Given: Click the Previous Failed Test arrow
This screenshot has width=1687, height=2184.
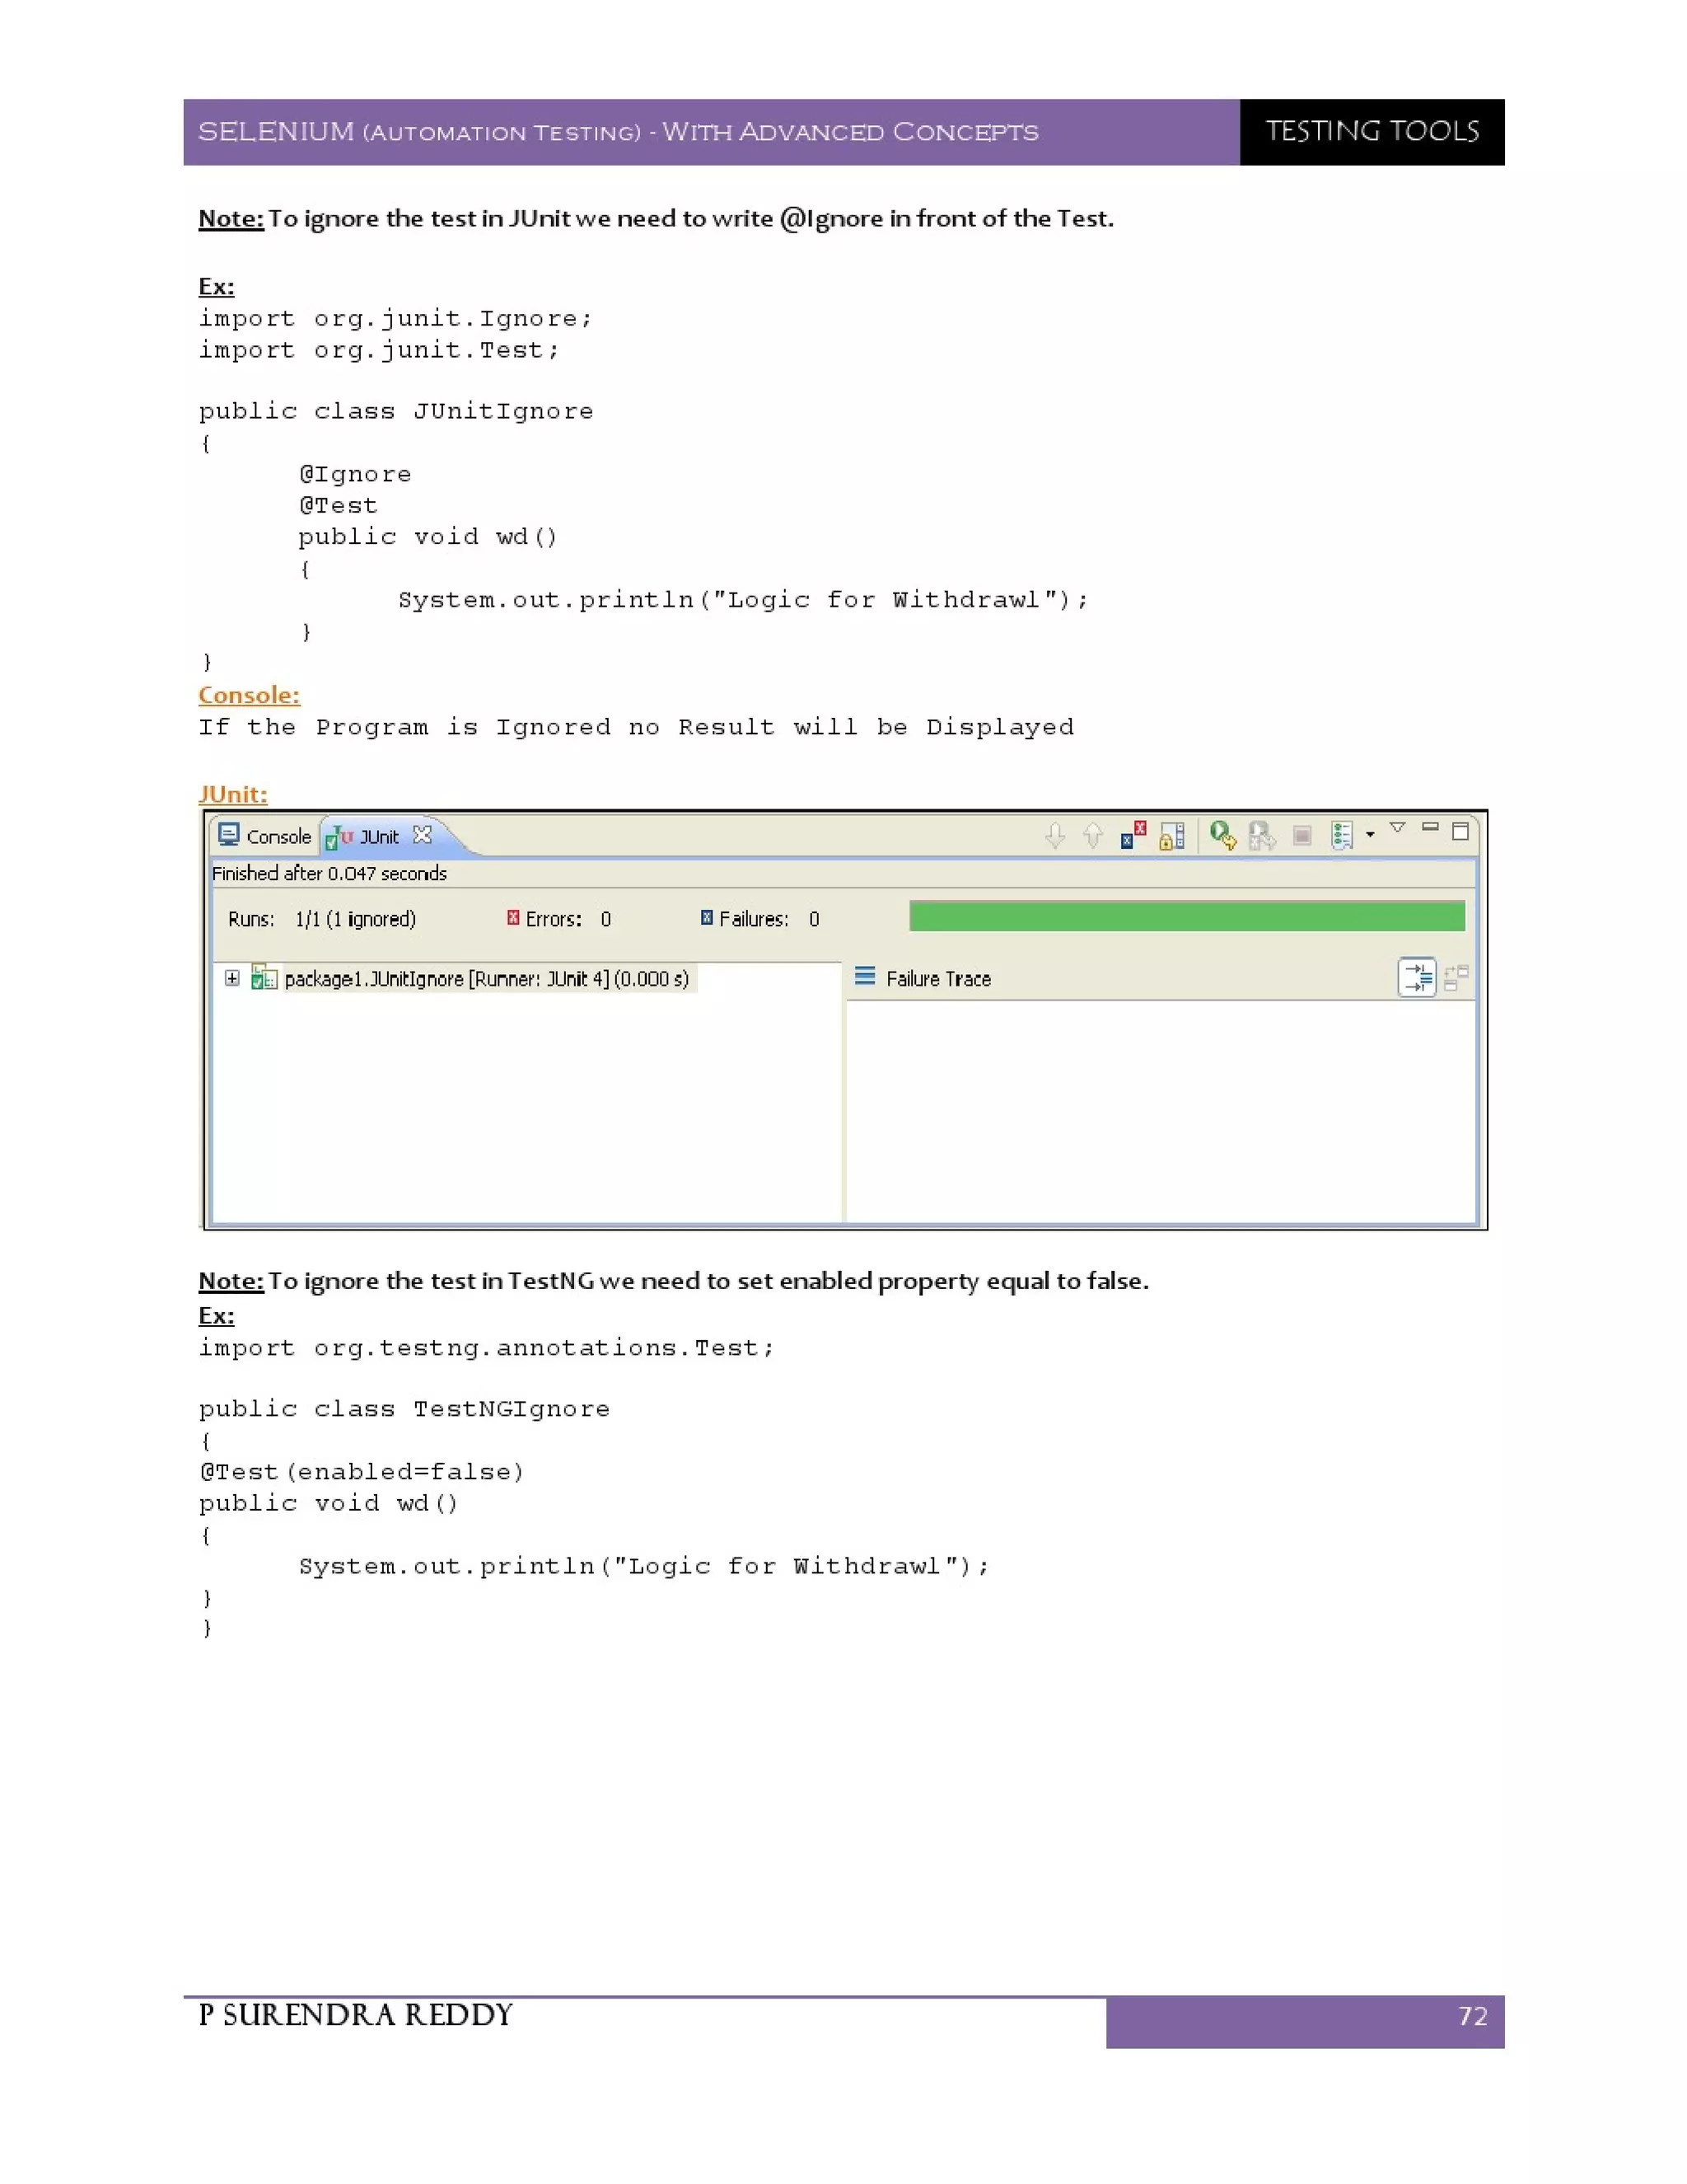Looking at the screenshot, I should 1093,835.
